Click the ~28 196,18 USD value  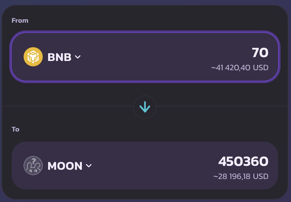coord(241,176)
